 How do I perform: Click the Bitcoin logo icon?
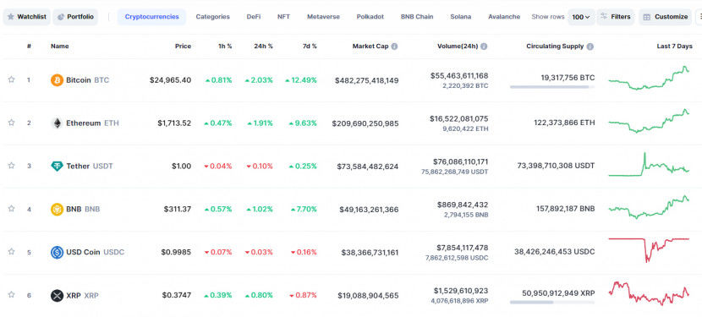tap(57, 80)
